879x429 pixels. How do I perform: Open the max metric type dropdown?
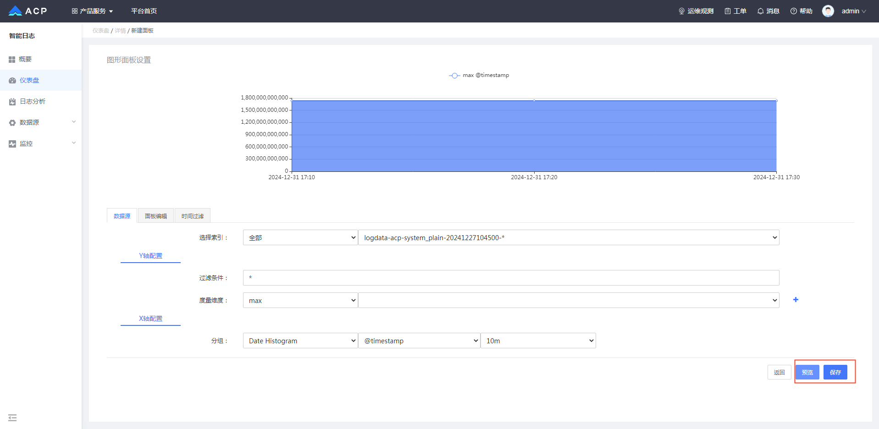tap(300, 300)
